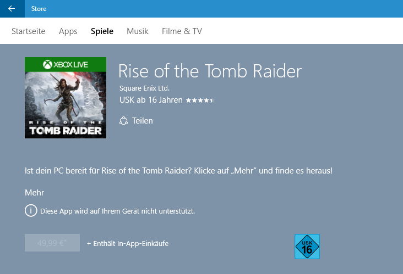
Task: Go to the Musik tab
Action: [x=138, y=31]
